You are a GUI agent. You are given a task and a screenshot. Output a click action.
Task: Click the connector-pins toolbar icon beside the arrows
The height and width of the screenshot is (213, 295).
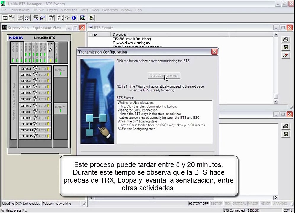[27, 18]
